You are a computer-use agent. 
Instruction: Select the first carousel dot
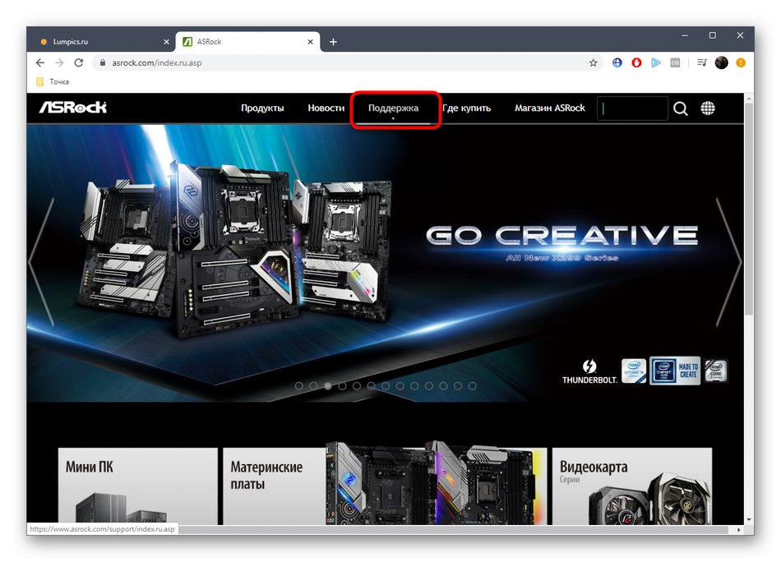pyautogui.click(x=299, y=386)
